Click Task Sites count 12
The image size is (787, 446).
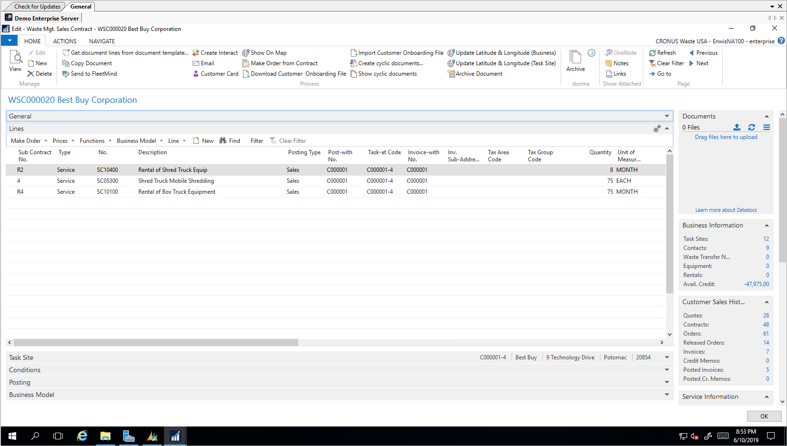(766, 239)
